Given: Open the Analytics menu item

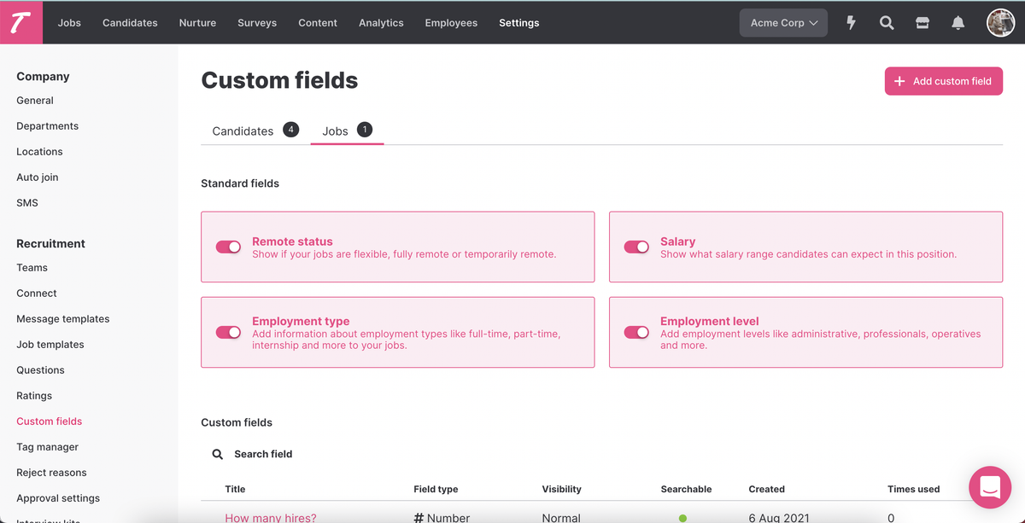Looking at the screenshot, I should pyautogui.click(x=381, y=23).
